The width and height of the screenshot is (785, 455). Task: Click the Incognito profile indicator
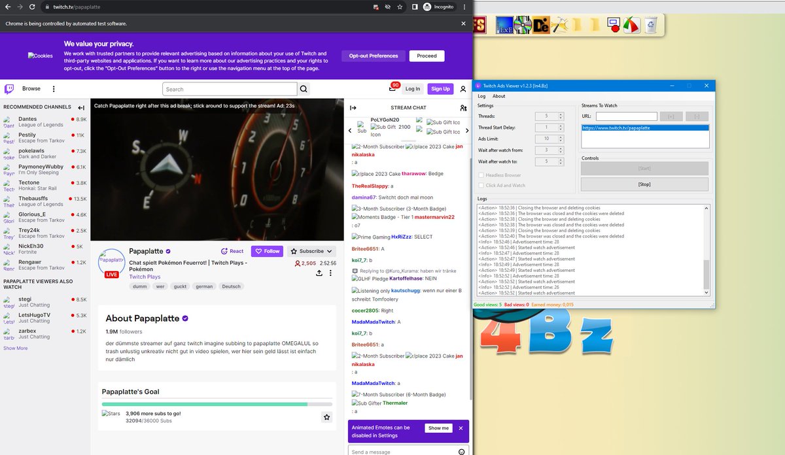pyautogui.click(x=439, y=7)
